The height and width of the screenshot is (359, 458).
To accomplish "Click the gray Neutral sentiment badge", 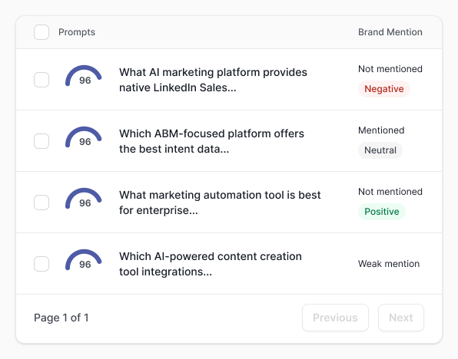I will [380, 150].
